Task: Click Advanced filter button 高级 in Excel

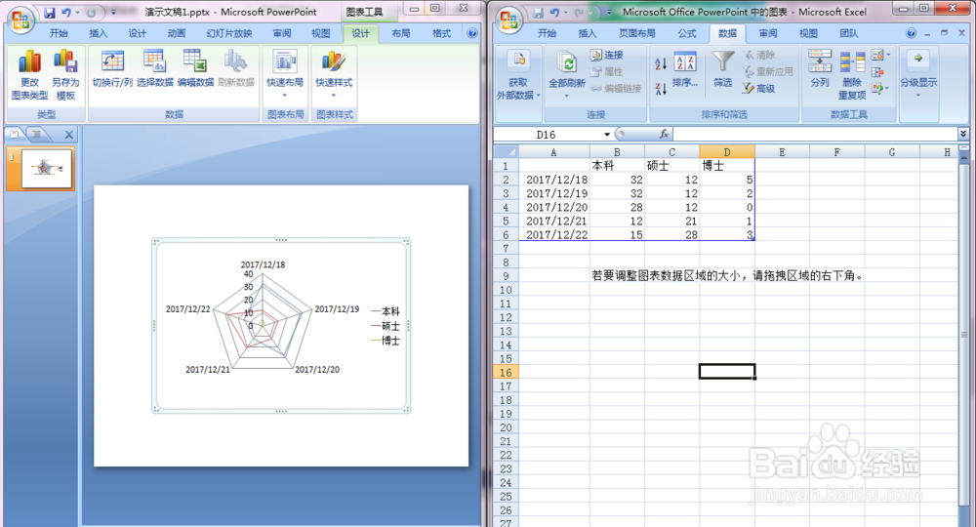Action: pyautogui.click(x=758, y=89)
